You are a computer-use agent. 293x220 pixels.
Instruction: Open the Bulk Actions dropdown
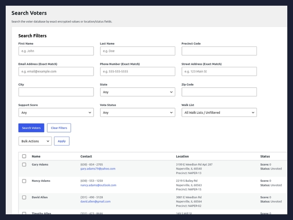(x=35, y=141)
